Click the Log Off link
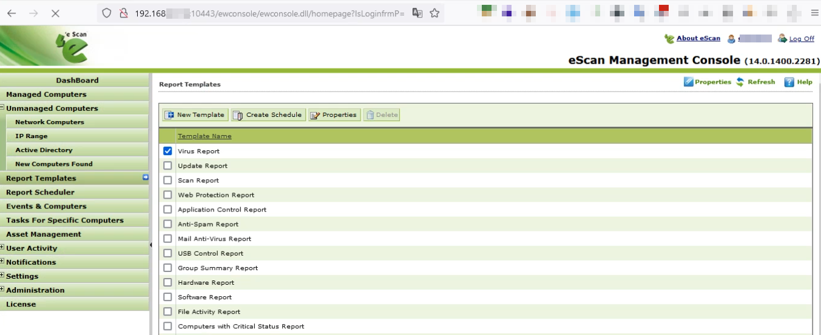The height and width of the screenshot is (335, 821). (802, 39)
